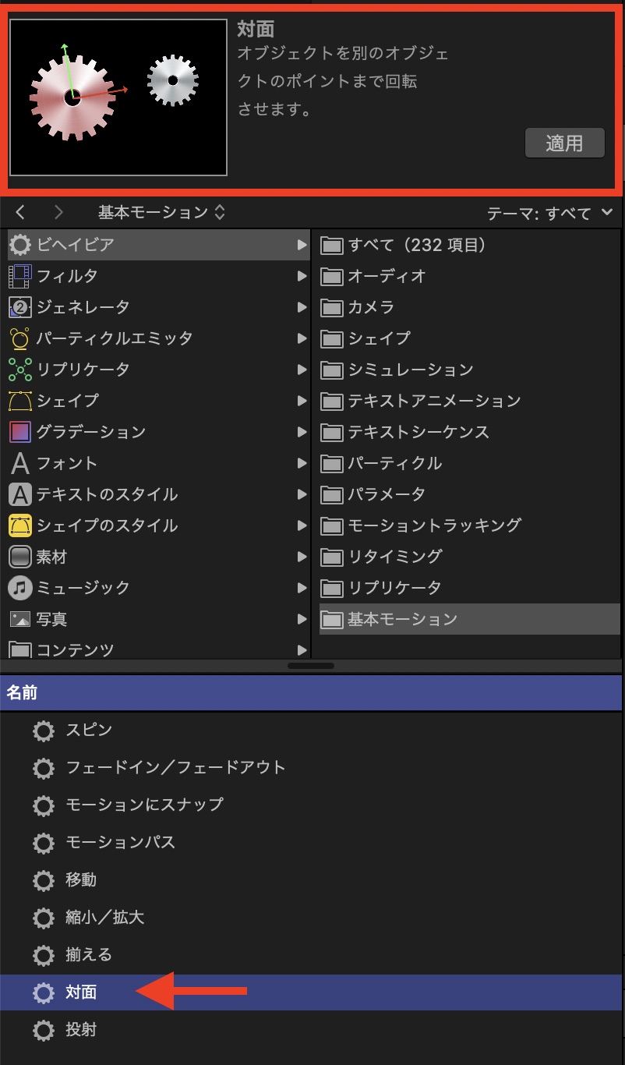
Task: Click the Particle Emitters (パーティクルエミッタ) icon
Action: point(19,338)
